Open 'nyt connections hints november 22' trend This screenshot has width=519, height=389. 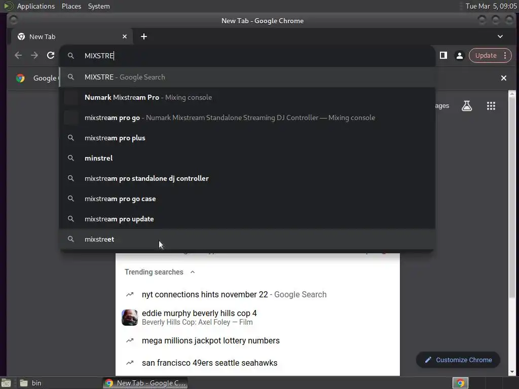click(x=257, y=294)
